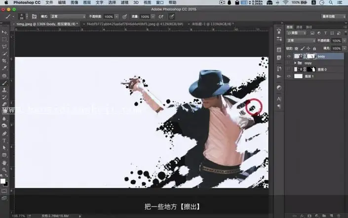Open layer fill dropdown arrow

(344, 48)
